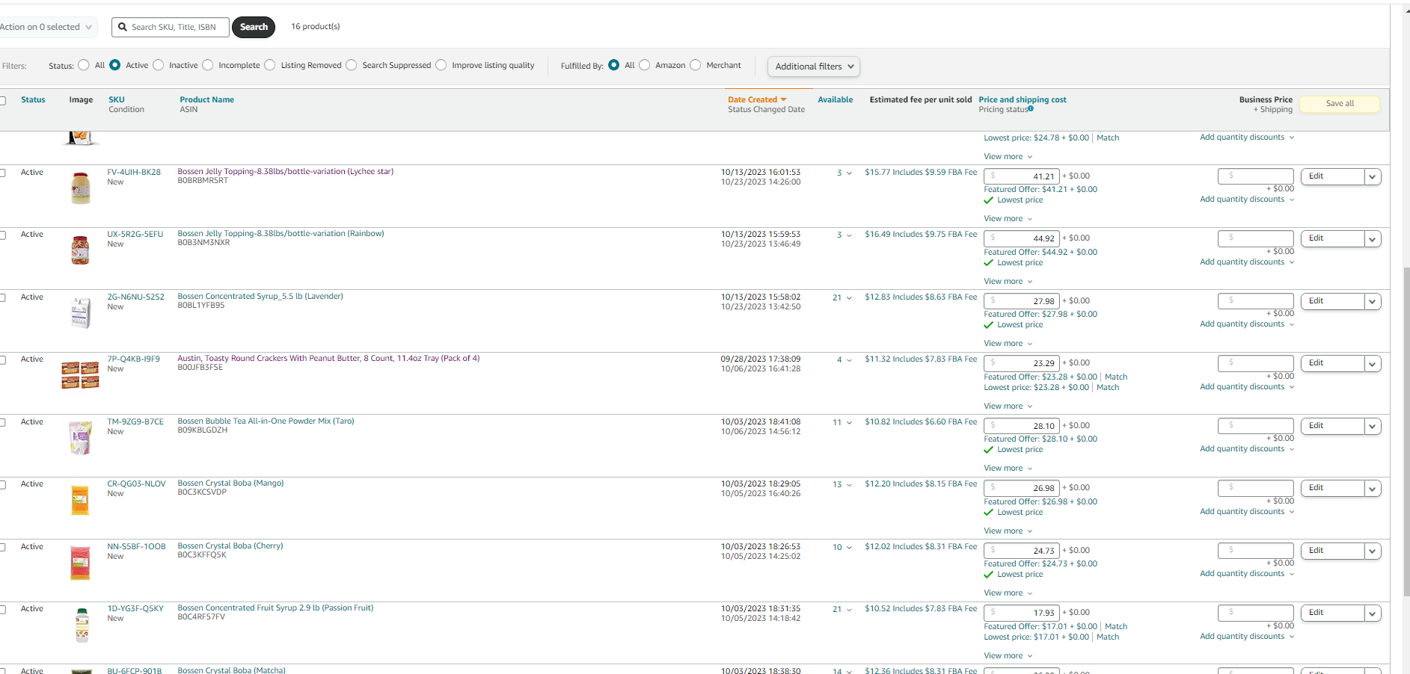Expand View more for Austin crackers row
This screenshot has height=674, width=1410.
(x=1008, y=406)
